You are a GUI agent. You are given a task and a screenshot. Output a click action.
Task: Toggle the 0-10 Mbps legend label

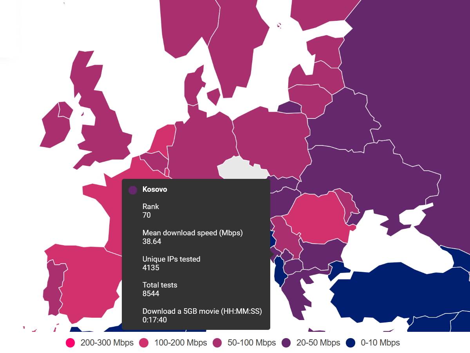(x=380, y=343)
